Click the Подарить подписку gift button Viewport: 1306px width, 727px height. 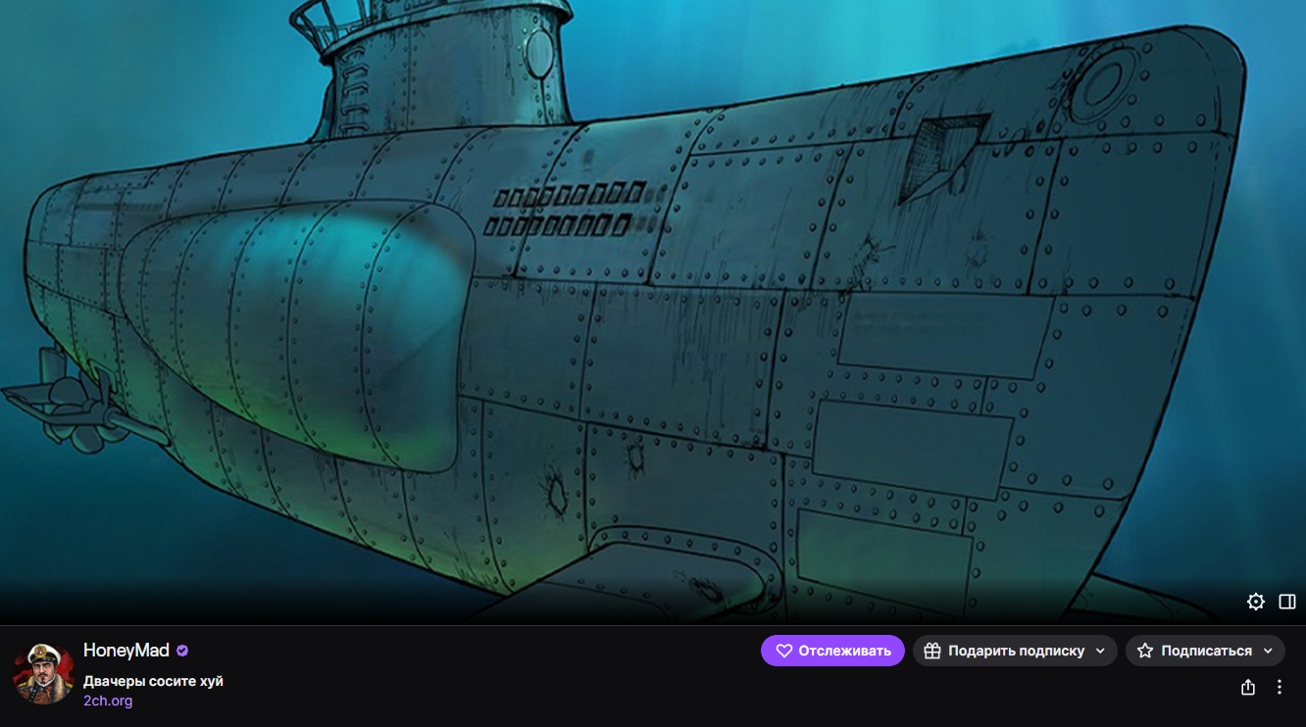(1015, 651)
